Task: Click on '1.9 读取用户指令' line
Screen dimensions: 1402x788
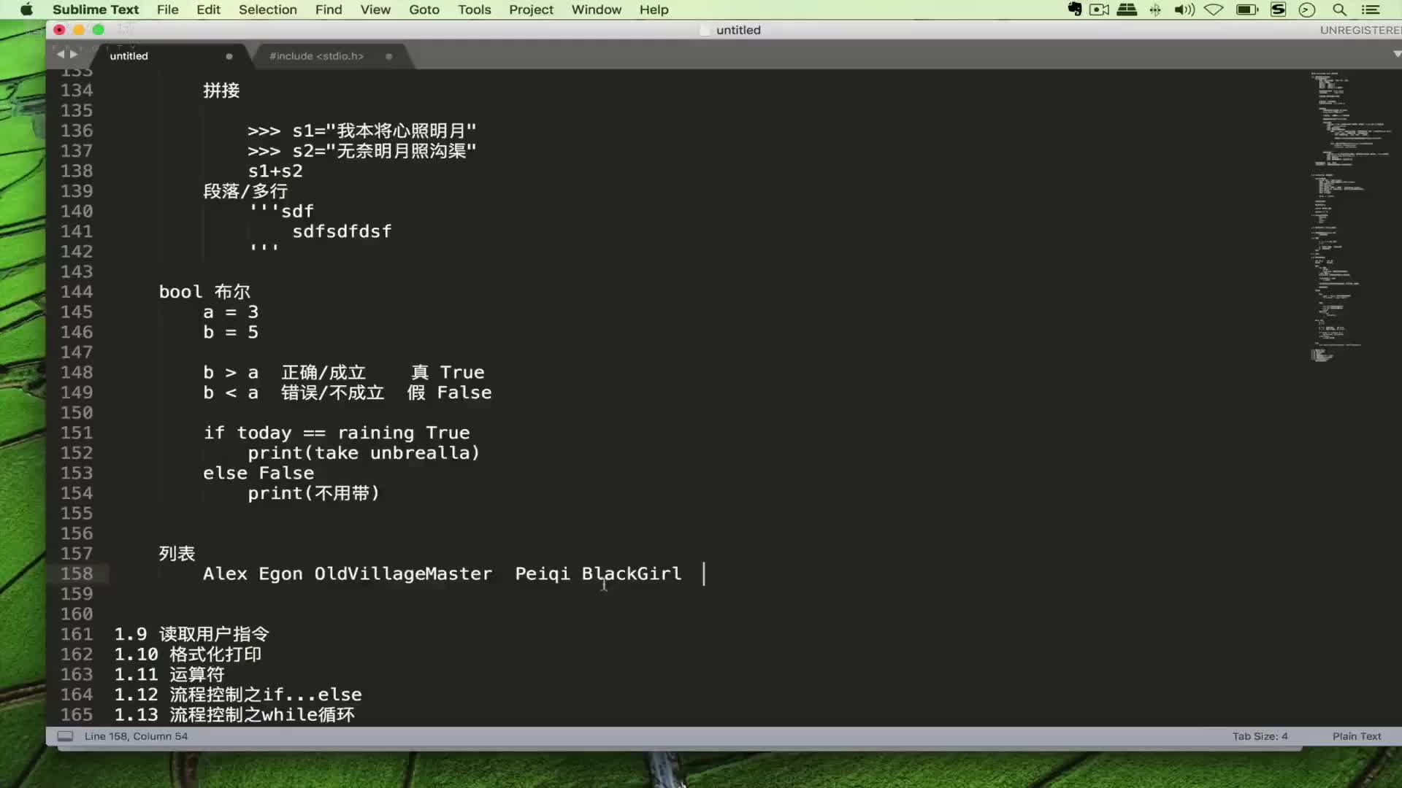Action: pos(191,635)
